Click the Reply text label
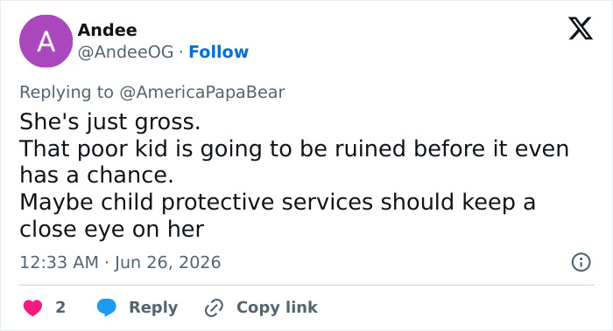613x331 pixels. (153, 307)
